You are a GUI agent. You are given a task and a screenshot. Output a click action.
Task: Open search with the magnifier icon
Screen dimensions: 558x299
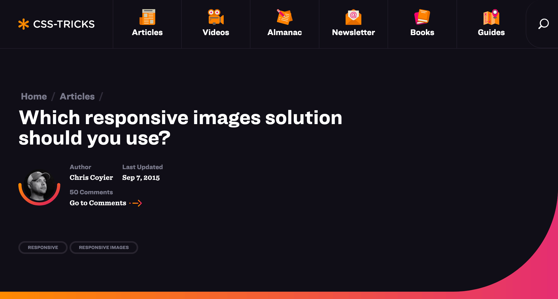pyautogui.click(x=544, y=24)
